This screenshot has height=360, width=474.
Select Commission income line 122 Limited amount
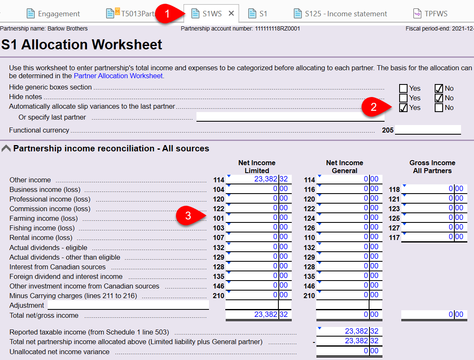[x=258, y=208]
